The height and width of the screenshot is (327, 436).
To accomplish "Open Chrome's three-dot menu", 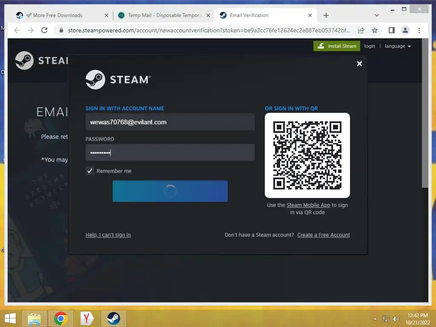I will click(x=419, y=30).
